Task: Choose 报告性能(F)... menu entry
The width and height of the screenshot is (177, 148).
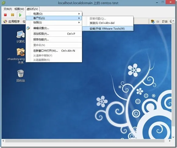Action: [x=54, y=39]
